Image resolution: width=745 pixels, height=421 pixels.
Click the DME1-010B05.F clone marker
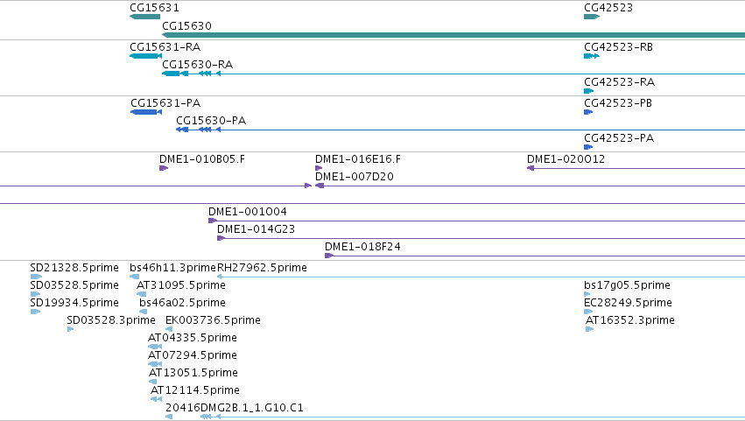[x=164, y=168]
